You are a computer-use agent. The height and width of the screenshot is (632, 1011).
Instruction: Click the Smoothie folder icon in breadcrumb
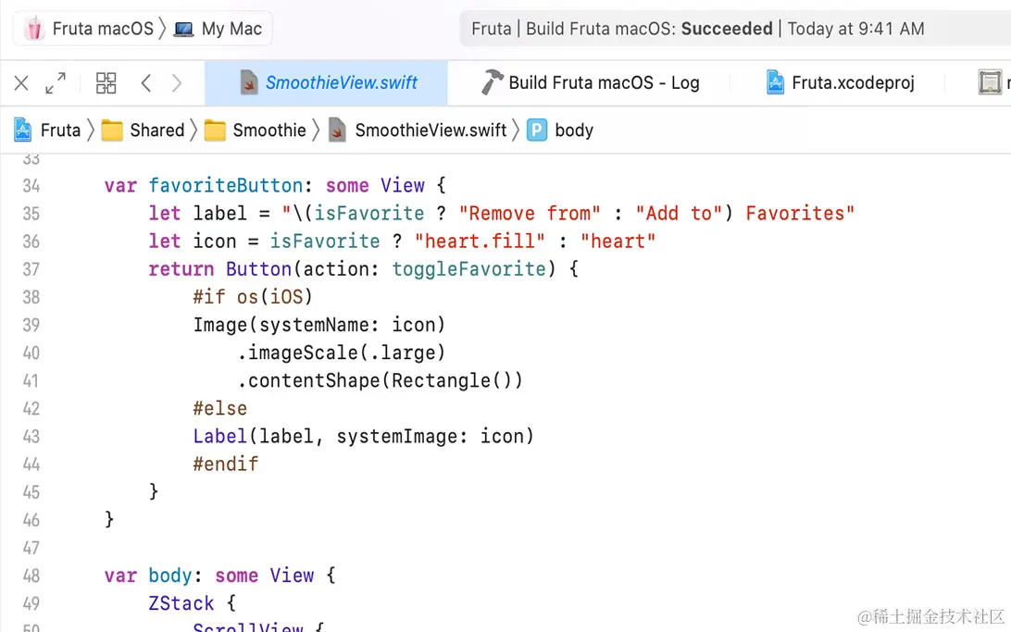pyautogui.click(x=215, y=130)
